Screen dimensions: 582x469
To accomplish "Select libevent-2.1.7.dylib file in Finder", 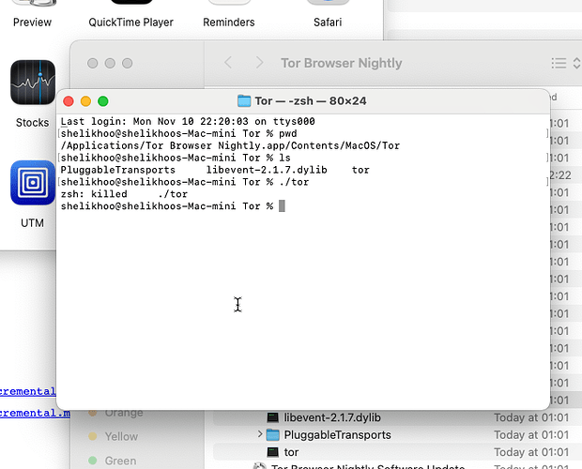I will point(332,417).
